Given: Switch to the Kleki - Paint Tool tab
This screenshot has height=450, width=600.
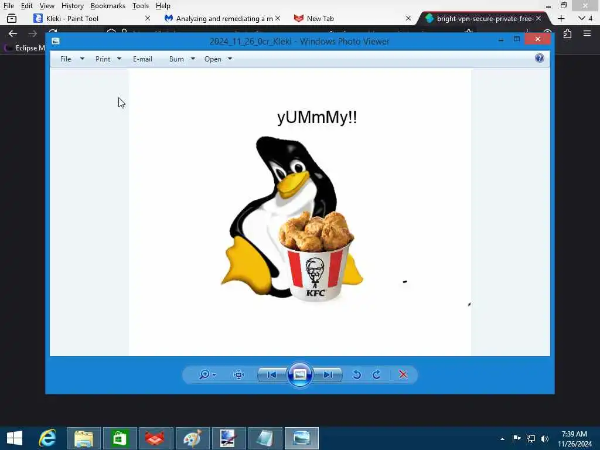Looking at the screenshot, I should [x=92, y=18].
